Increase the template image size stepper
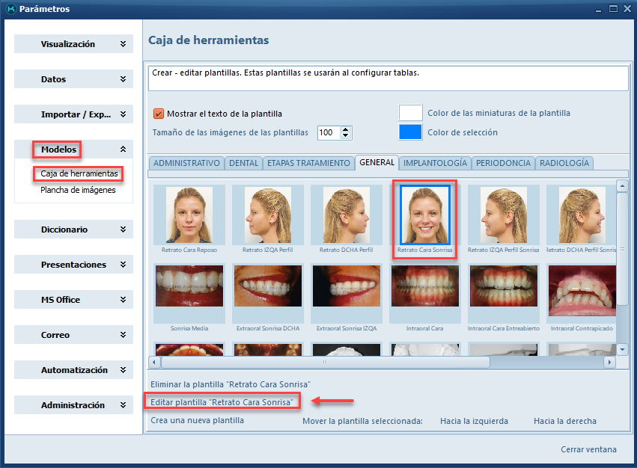 click(345, 129)
